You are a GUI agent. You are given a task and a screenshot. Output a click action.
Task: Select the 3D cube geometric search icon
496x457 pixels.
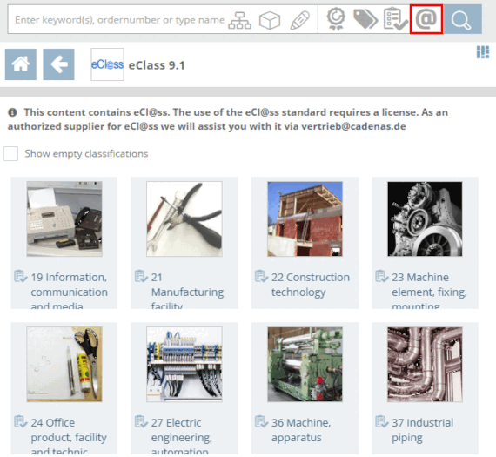coord(270,20)
